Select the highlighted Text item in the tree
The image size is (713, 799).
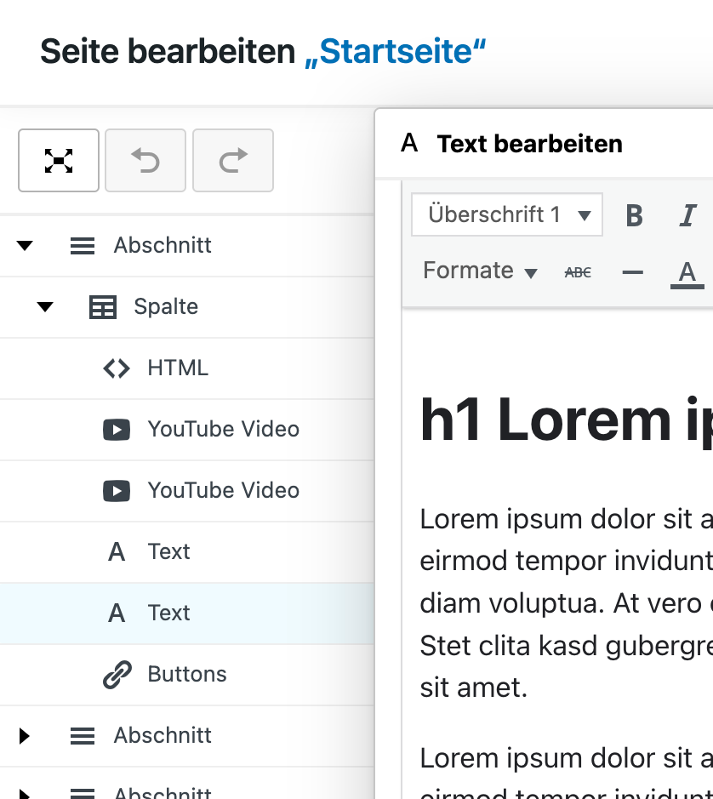pos(168,614)
